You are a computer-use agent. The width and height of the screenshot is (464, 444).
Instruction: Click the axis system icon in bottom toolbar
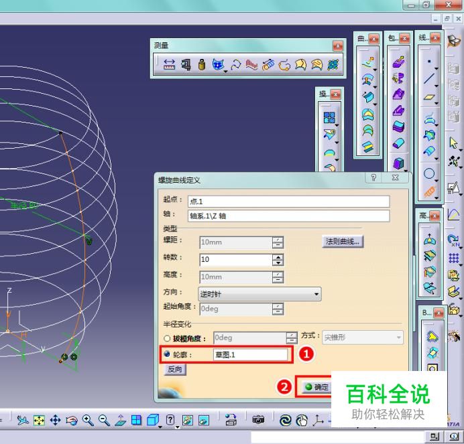[318, 420]
